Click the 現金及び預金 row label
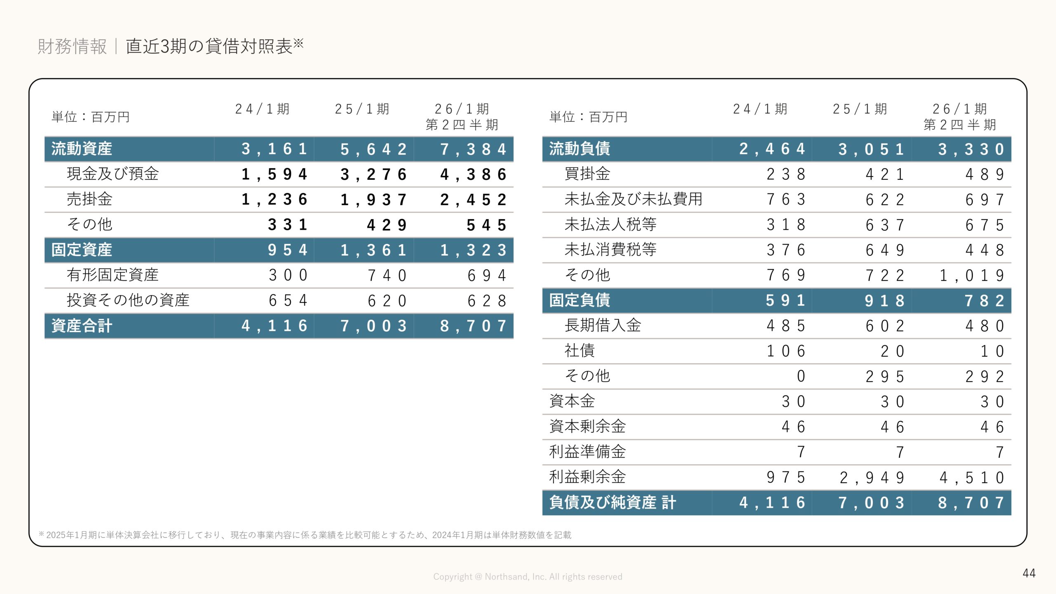1056x594 pixels. pos(113,174)
